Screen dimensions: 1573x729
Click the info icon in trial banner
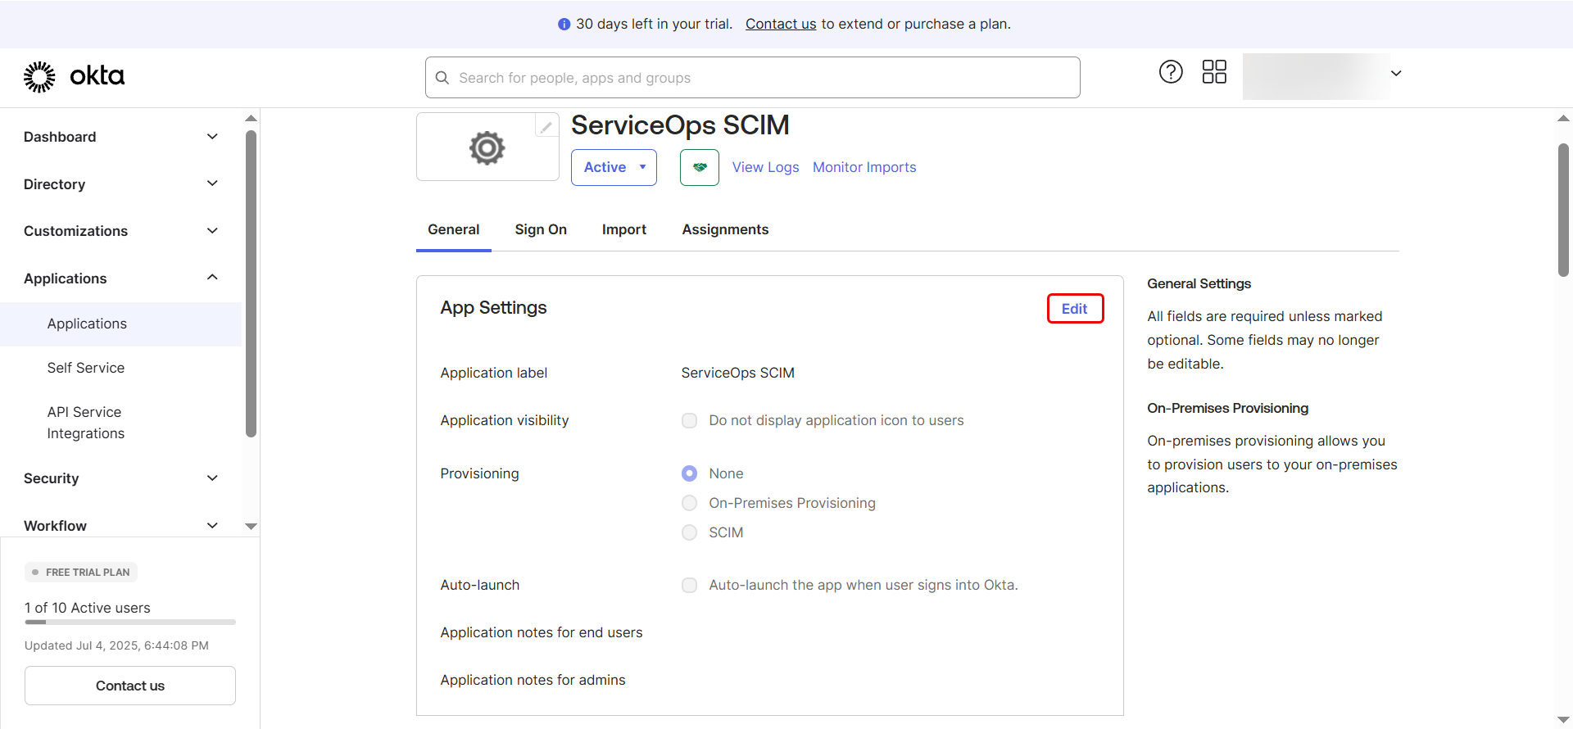564,25
